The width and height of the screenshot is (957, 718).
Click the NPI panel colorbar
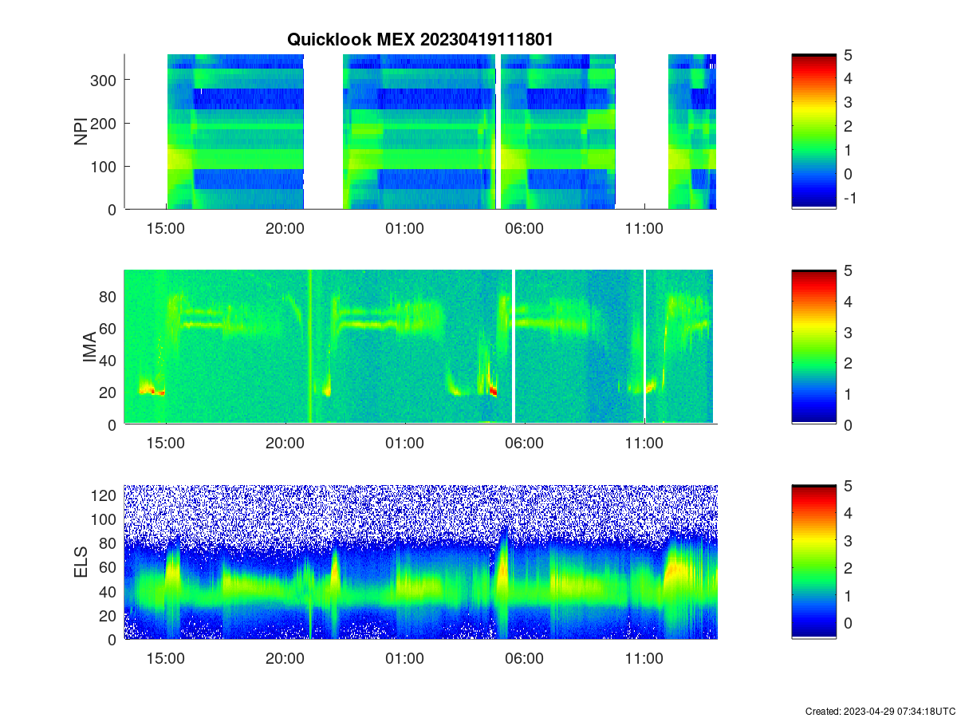click(814, 132)
